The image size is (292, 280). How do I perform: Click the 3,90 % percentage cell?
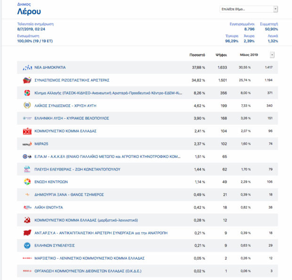pyautogui.click(x=199, y=118)
